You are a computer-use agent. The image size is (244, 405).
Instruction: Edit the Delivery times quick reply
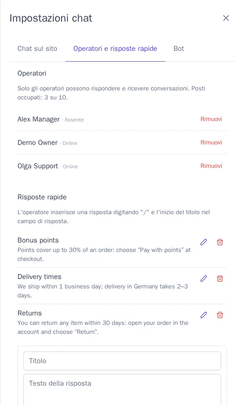pos(204,279)
